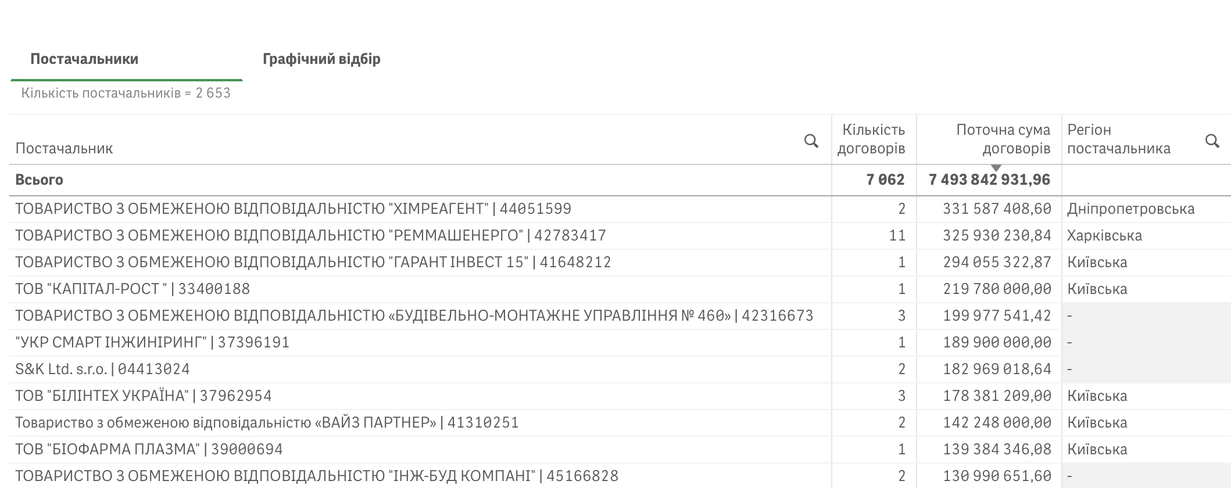
Task: Sort by Кількість договорів column header
Action: (x=871, y=139)
